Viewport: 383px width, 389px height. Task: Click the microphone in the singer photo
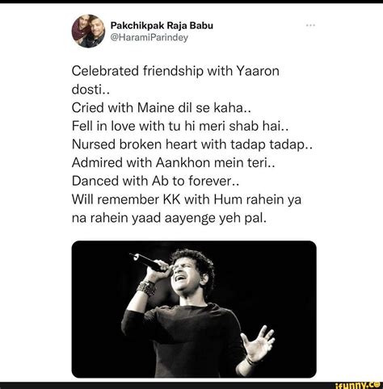point(151,262)
